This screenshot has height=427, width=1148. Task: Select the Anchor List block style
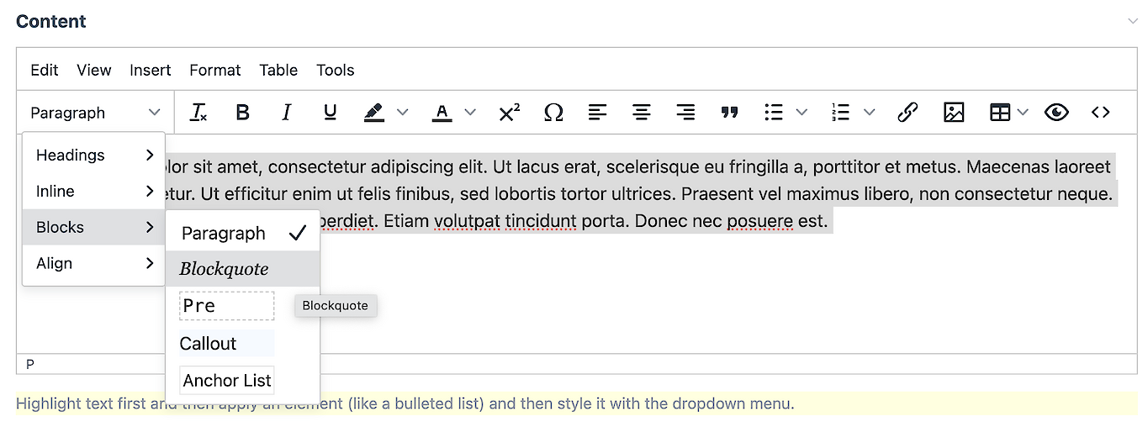[x=227, y=381]
